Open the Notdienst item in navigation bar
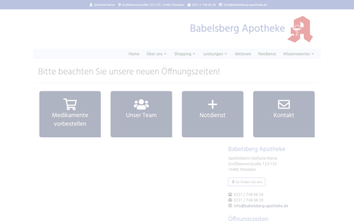This screenshot has width=354, height=221. coord(267,54)
